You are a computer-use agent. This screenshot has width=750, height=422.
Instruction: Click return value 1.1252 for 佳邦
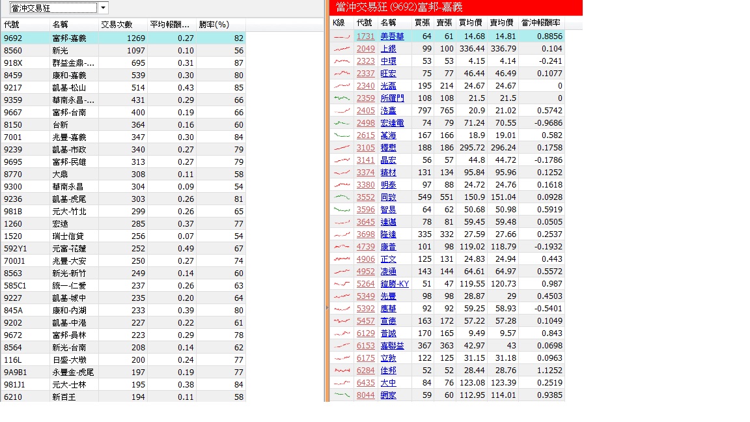tap(549, 371)
